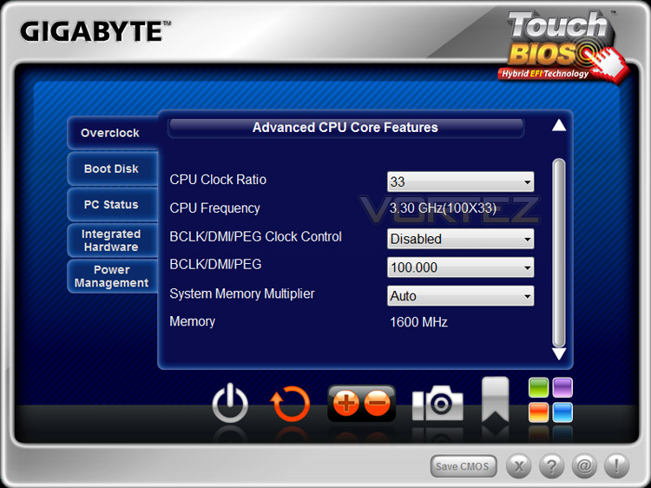Click the orange minus button
Screen dimensions: 651x488
[x=378, y=403]
